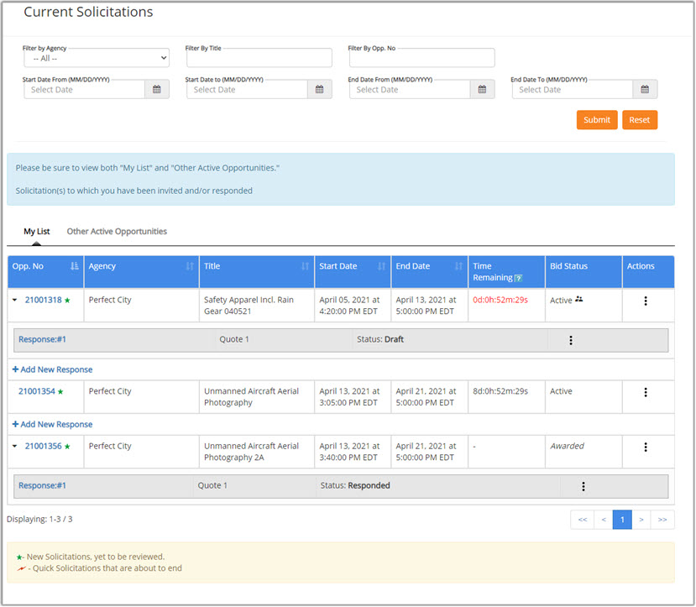Focus the Filter By Title input

pos(259,58)
